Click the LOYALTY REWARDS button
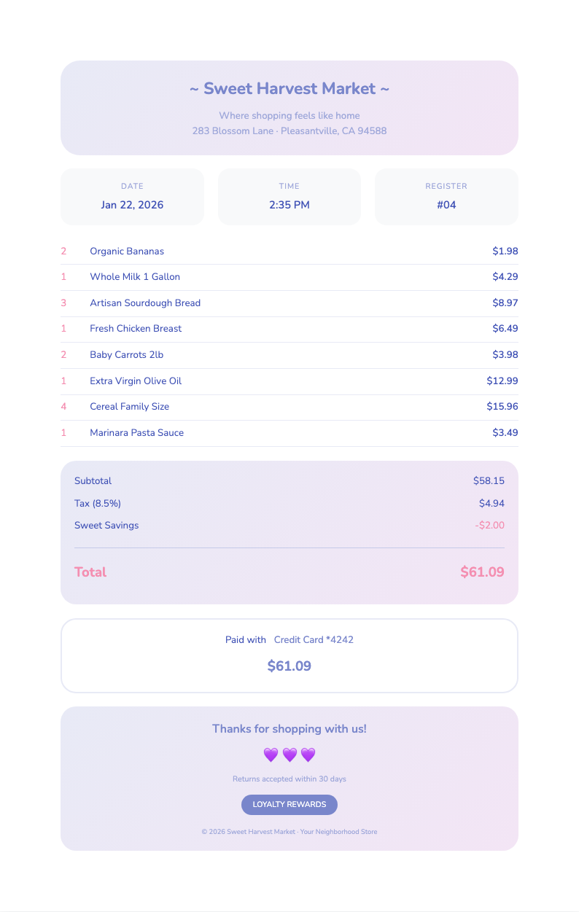579x912 pixels. tap(289, 805)
